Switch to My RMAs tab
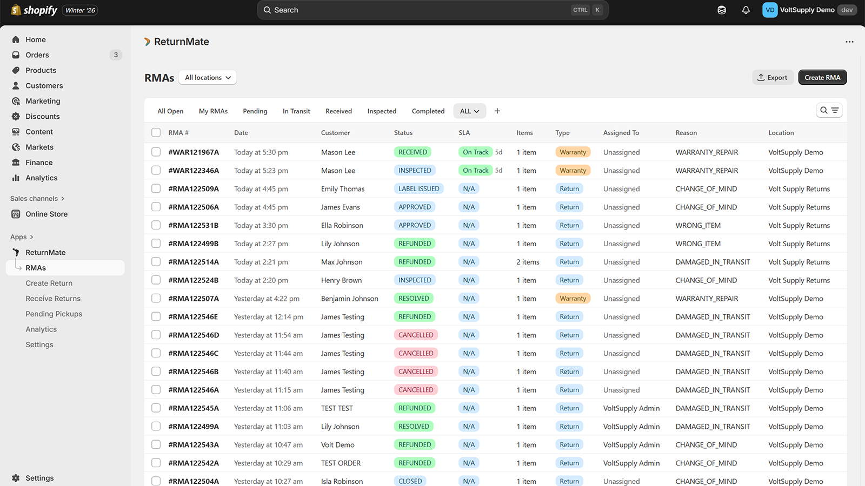Image resolution: width=865 pixels, height=486 pixels. [213, 111]
